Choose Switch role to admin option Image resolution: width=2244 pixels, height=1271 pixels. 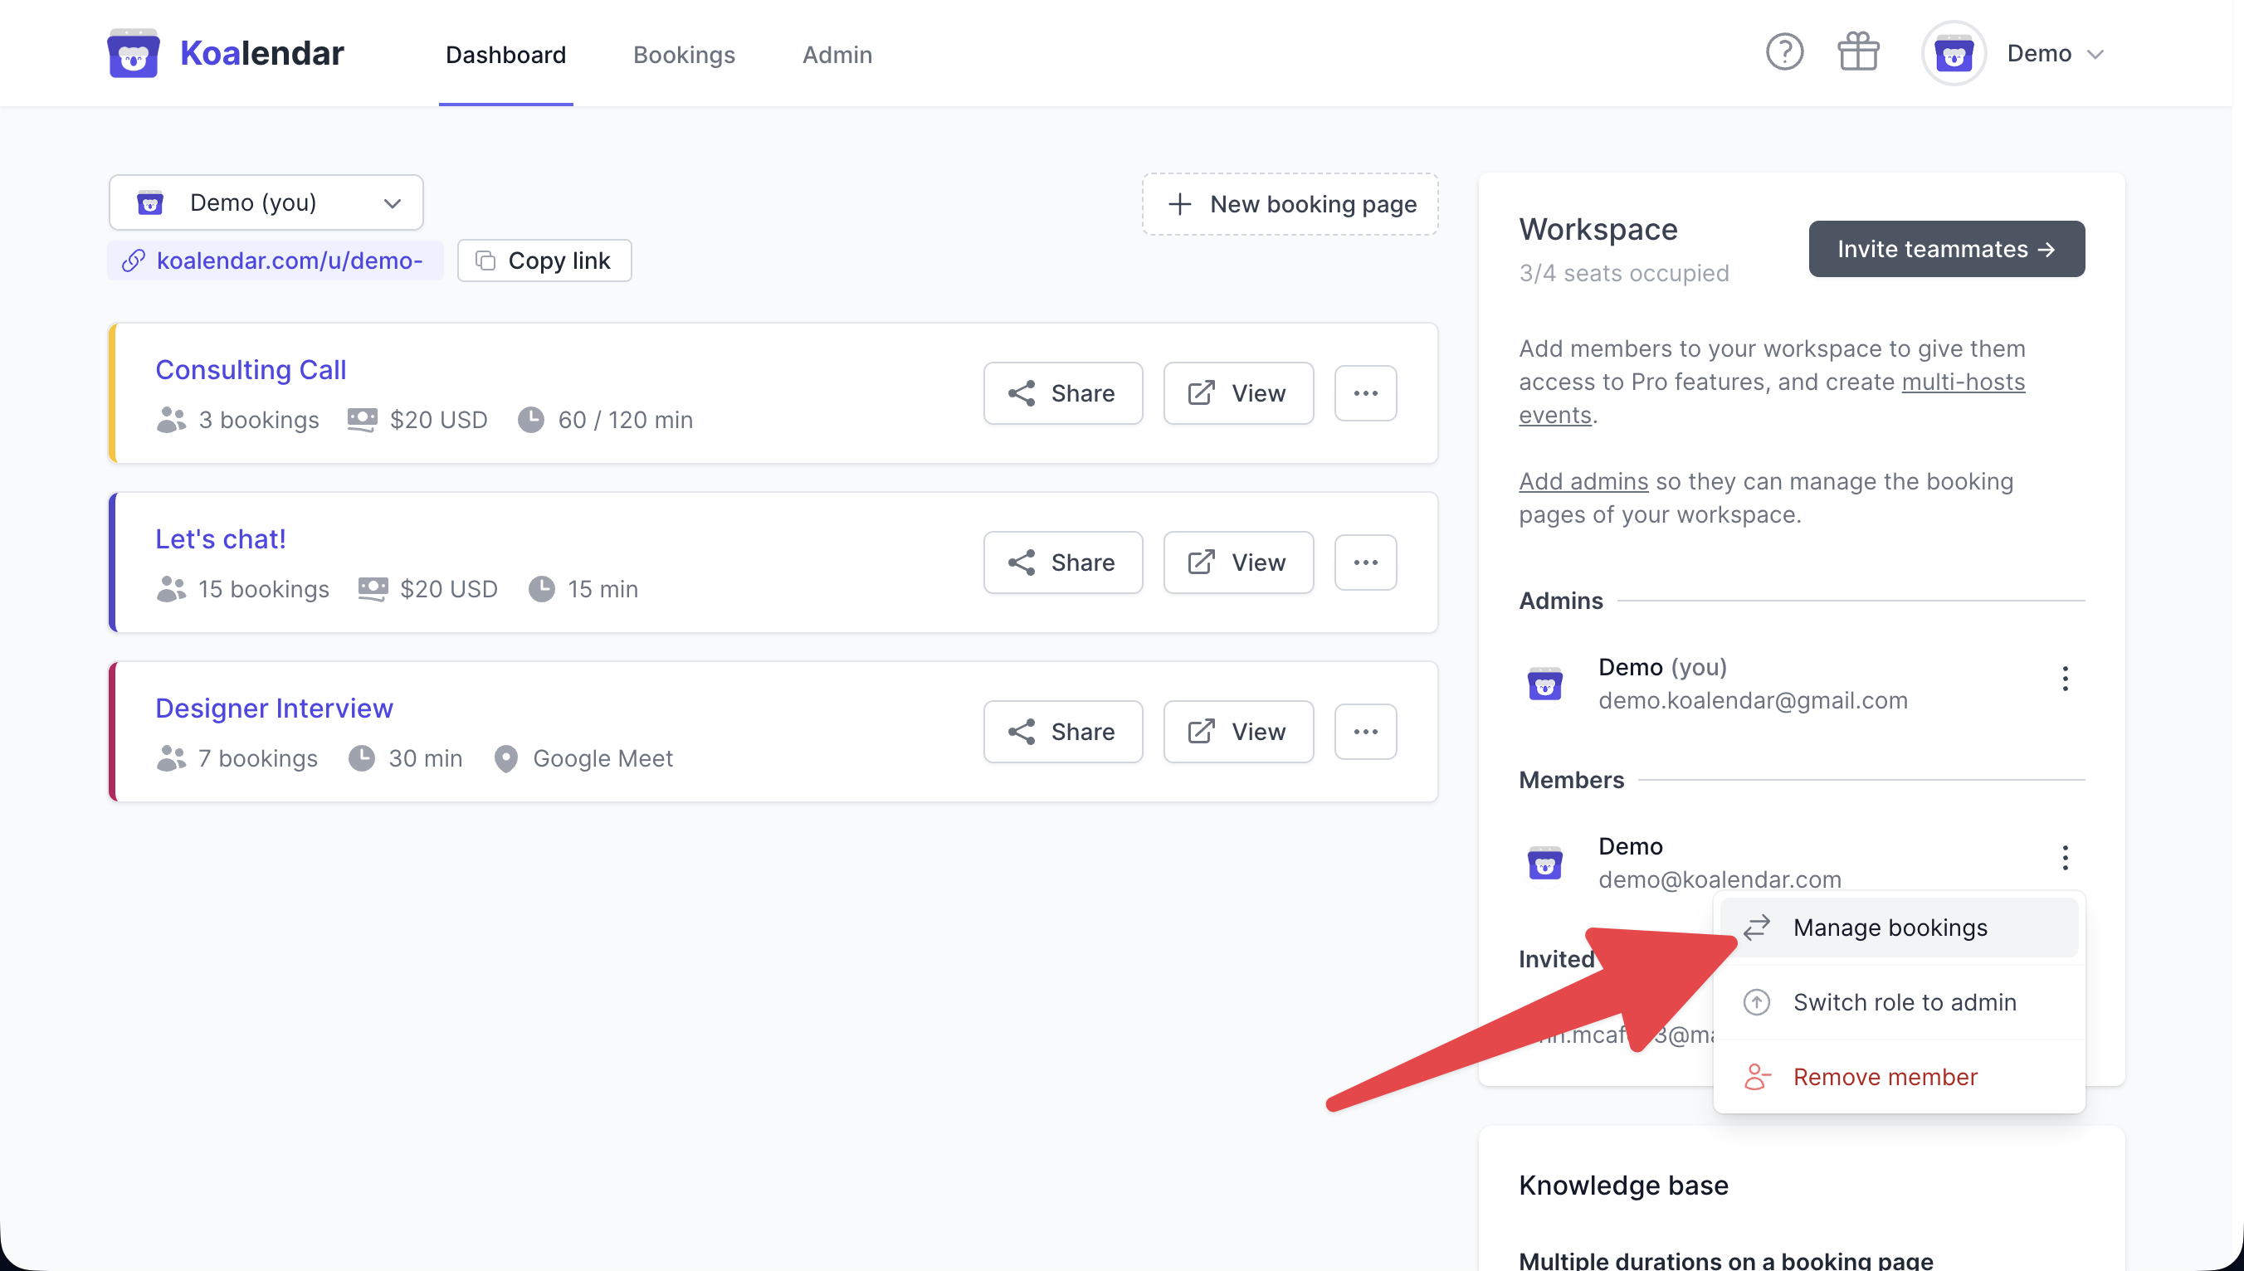click(1904, 1002)
